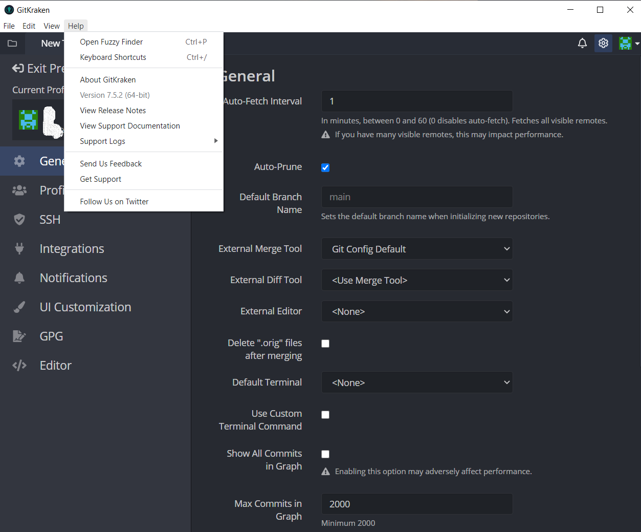This screenshot has height=532, width=641.
Task: Open the External Diff Tool dropdown
Action: [417, 280]
